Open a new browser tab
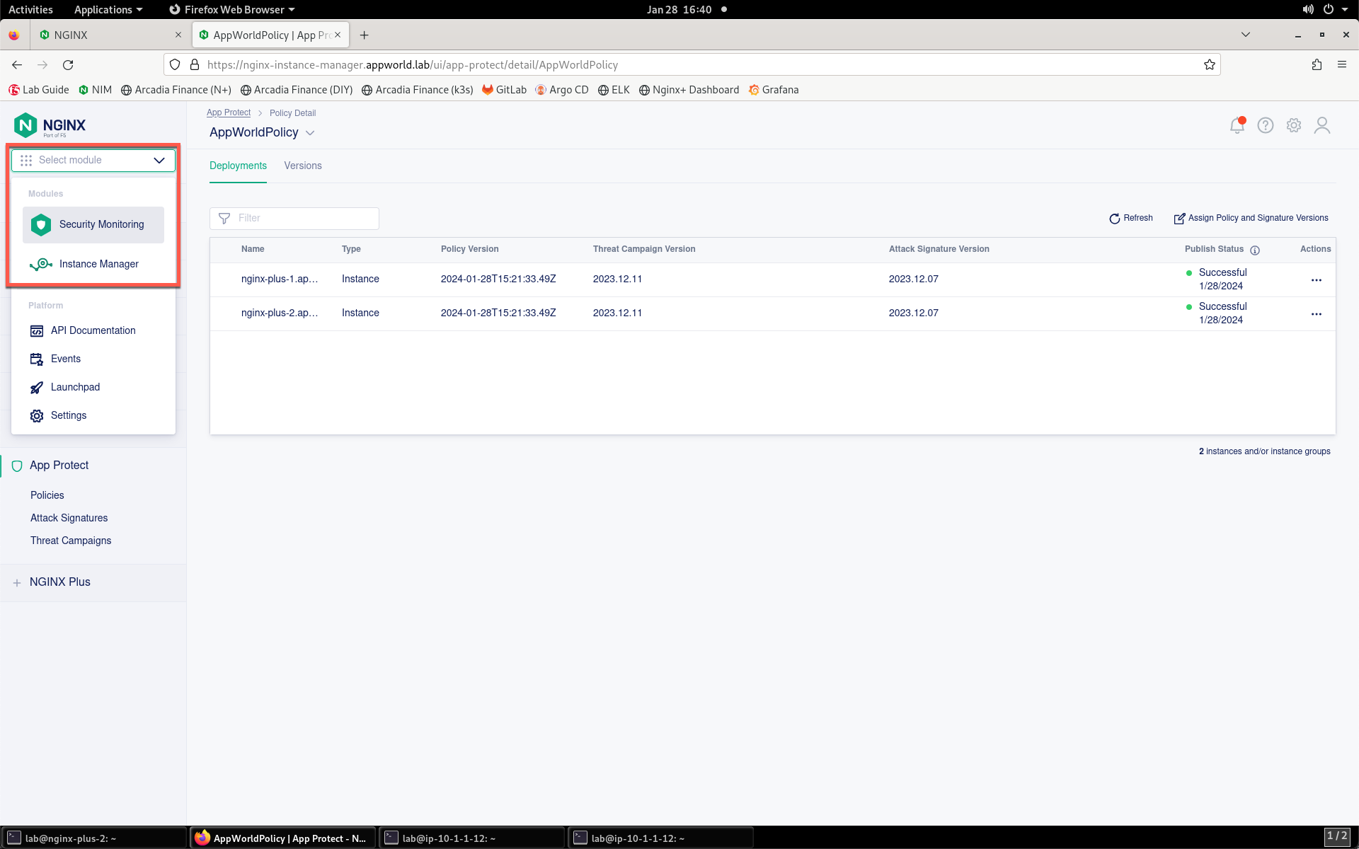Screen dimensions: 1359x849 click(364, 35)
